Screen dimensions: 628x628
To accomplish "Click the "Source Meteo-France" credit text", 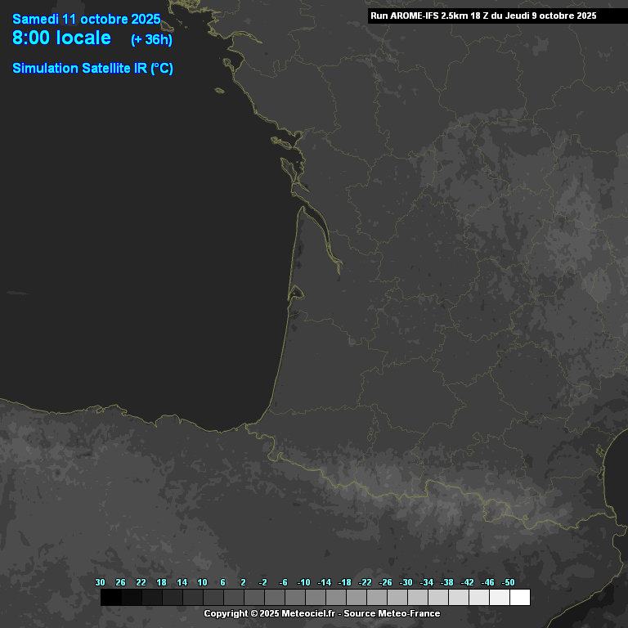I will [x=392, y=613].
